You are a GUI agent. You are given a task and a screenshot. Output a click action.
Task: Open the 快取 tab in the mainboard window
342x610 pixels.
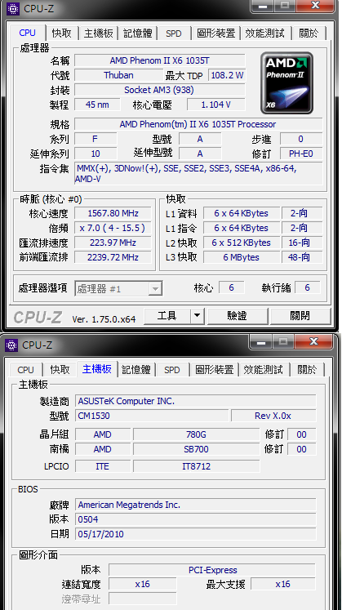[60, 370]
